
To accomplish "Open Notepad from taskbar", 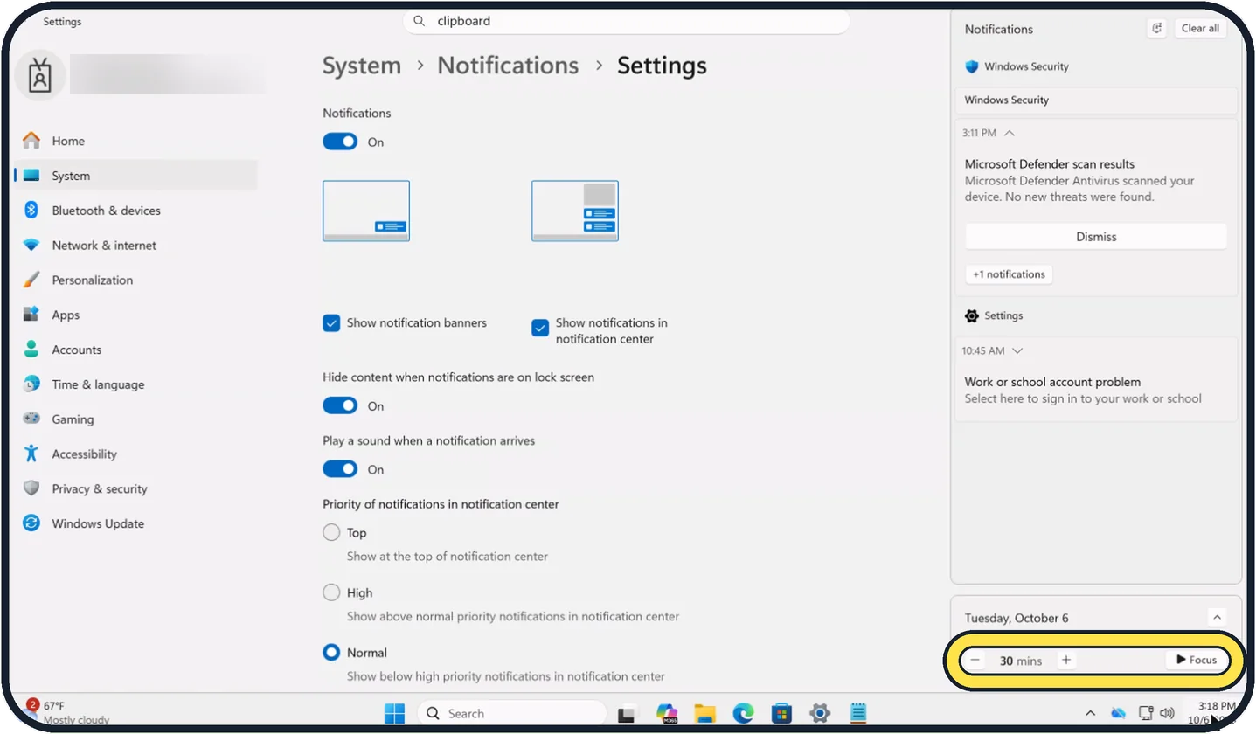I will (857, 714).
